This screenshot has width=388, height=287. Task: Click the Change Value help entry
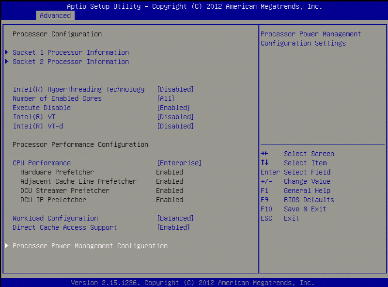[307, 181]
